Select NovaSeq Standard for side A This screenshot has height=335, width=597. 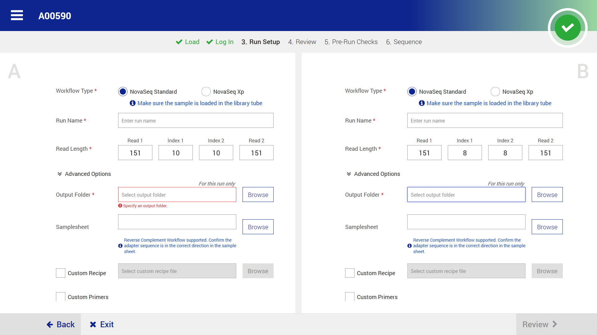(123, 92)
